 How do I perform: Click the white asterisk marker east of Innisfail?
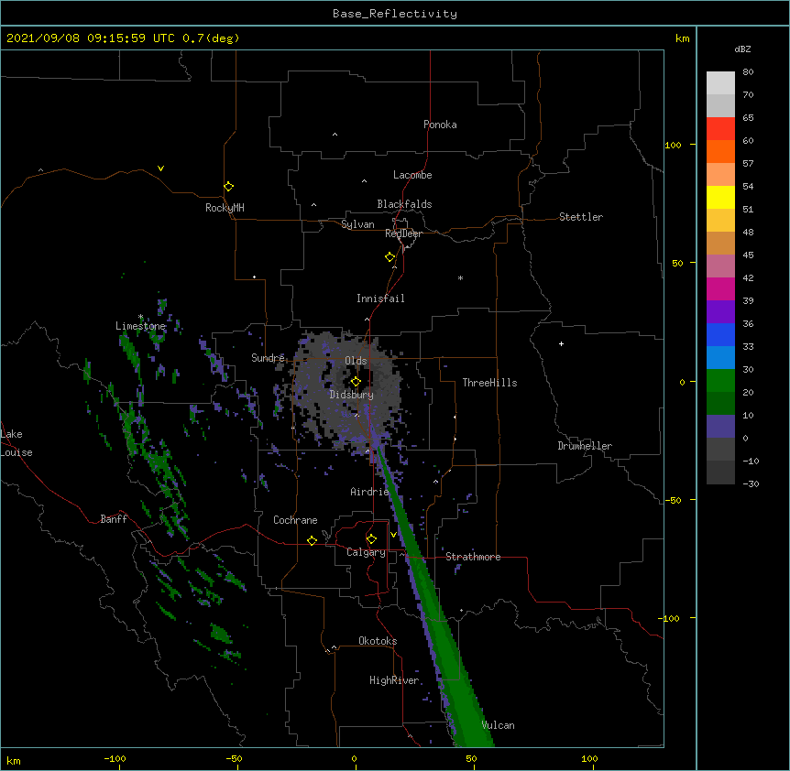pyautogui.click(x=460, y=277)
